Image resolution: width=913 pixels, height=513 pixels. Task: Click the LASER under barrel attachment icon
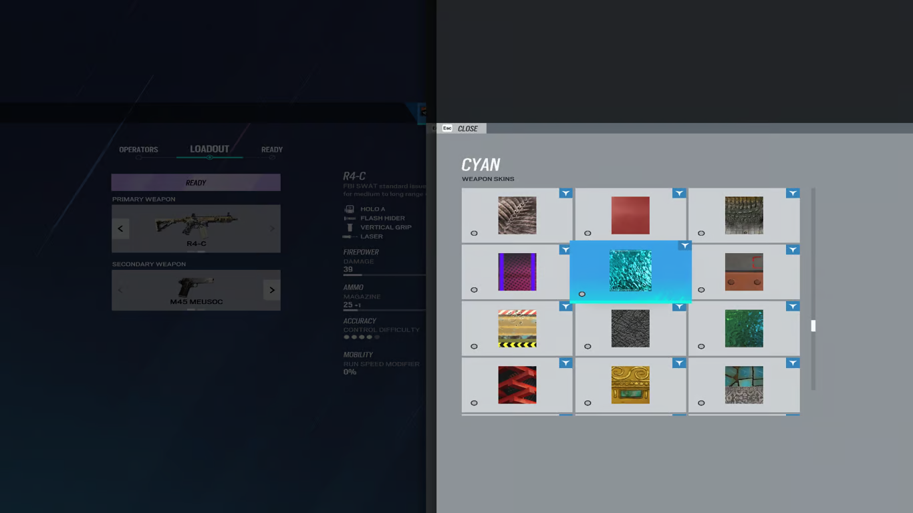point(349,236)
